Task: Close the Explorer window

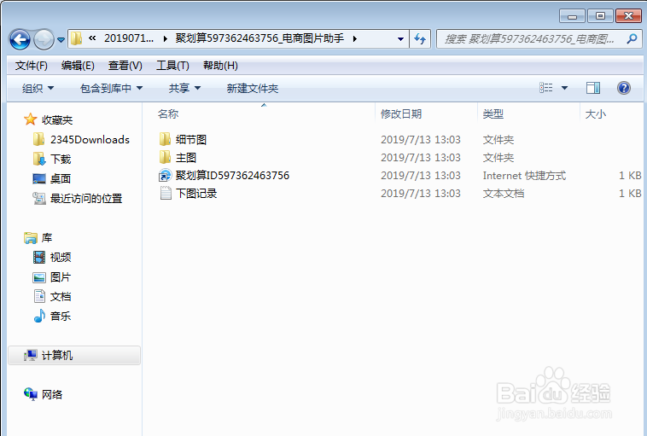Action: [628, 16]
